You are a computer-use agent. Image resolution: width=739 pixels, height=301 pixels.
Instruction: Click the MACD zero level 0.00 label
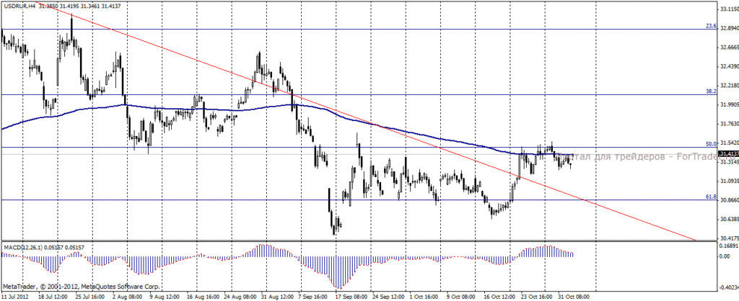tap(725, 256)
